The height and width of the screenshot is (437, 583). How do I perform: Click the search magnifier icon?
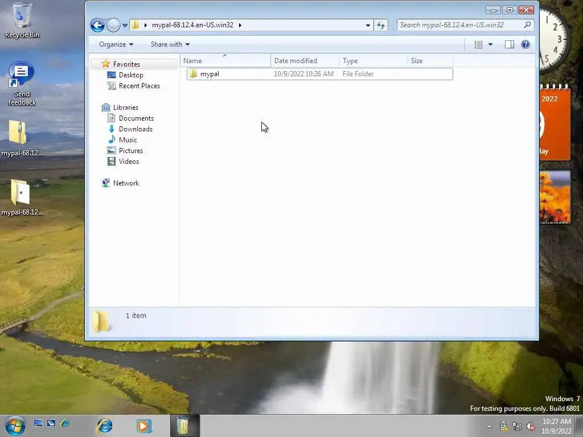coord(527,25)
